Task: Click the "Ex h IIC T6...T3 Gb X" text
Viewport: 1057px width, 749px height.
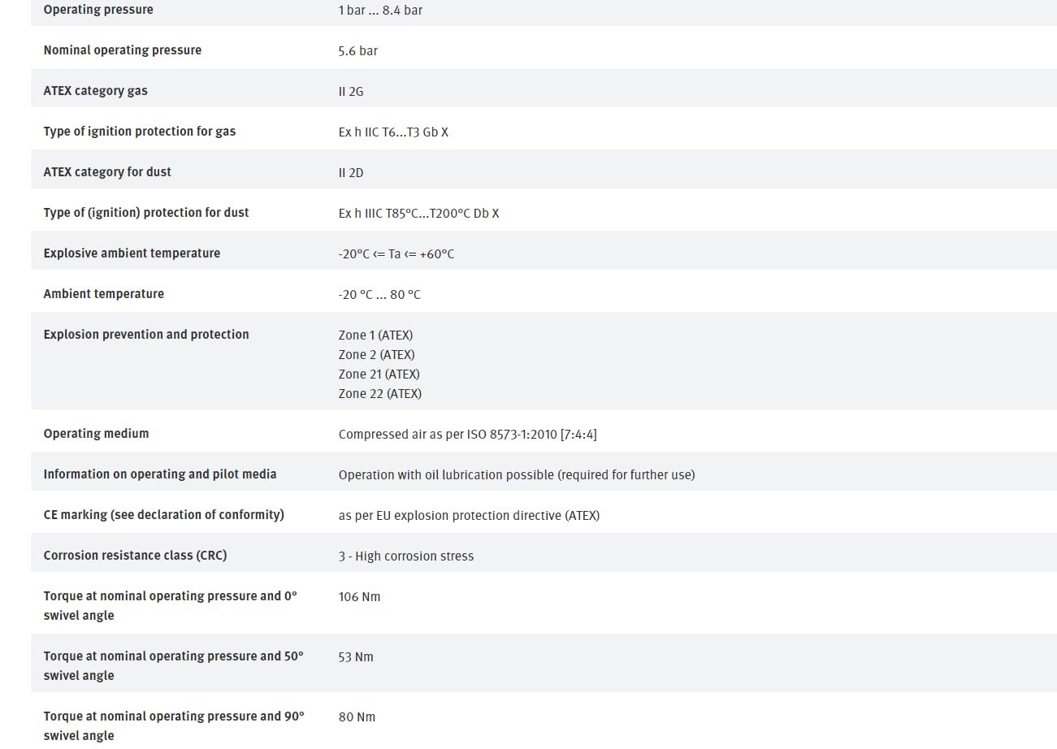Action: (393, 132)
